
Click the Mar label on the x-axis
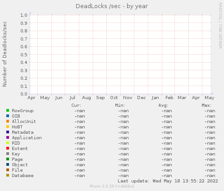click(182, 98)
